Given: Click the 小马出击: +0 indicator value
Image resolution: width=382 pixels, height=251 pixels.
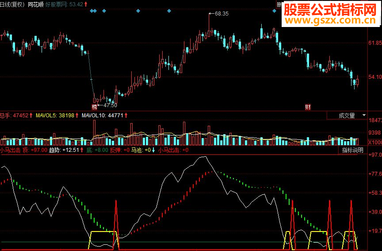Looking at the screenshot, I should click(x=173, y=150).
